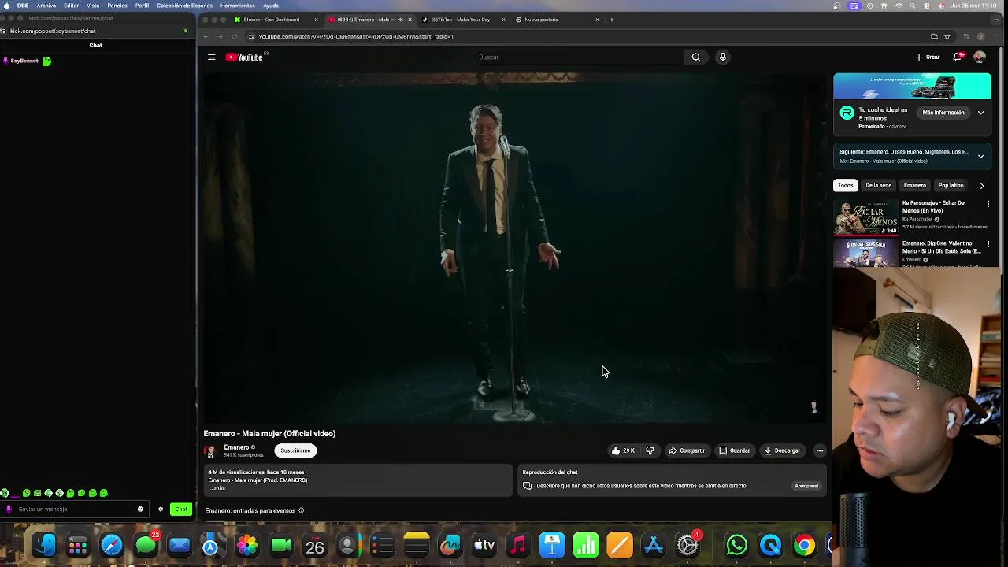Go back in Chrome browser
Viewport: 1008px width, 567px height.
206,36
